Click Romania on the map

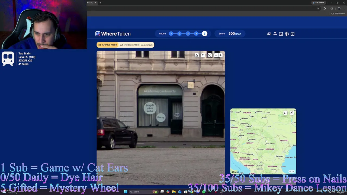[x=270, y=149]
